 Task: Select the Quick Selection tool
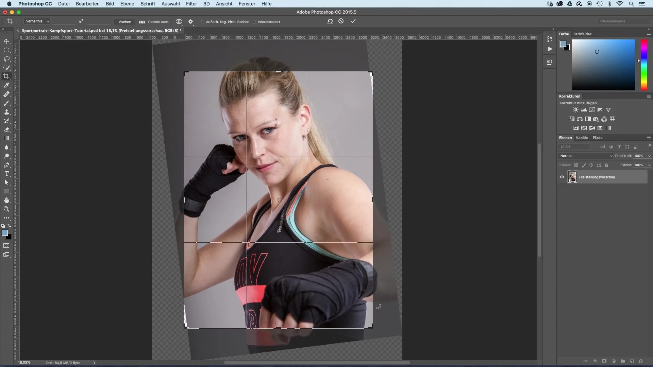(x=6, y=68)
